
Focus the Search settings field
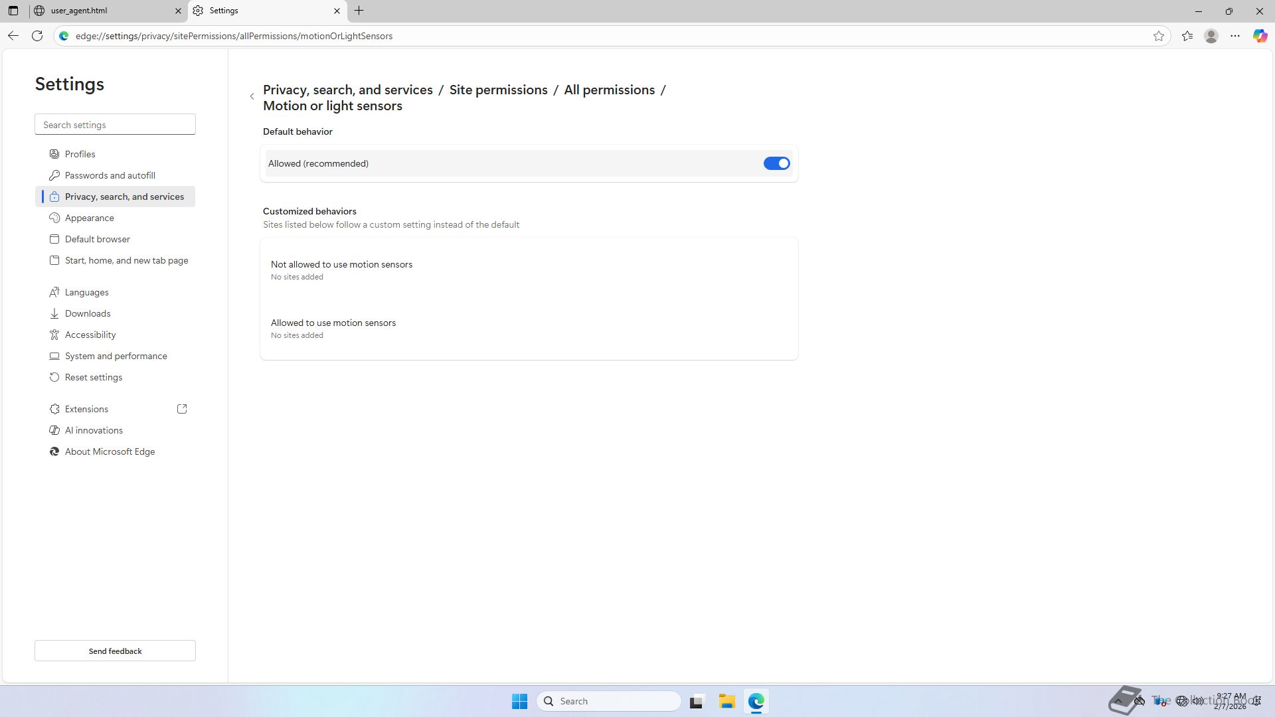(115, 125)
